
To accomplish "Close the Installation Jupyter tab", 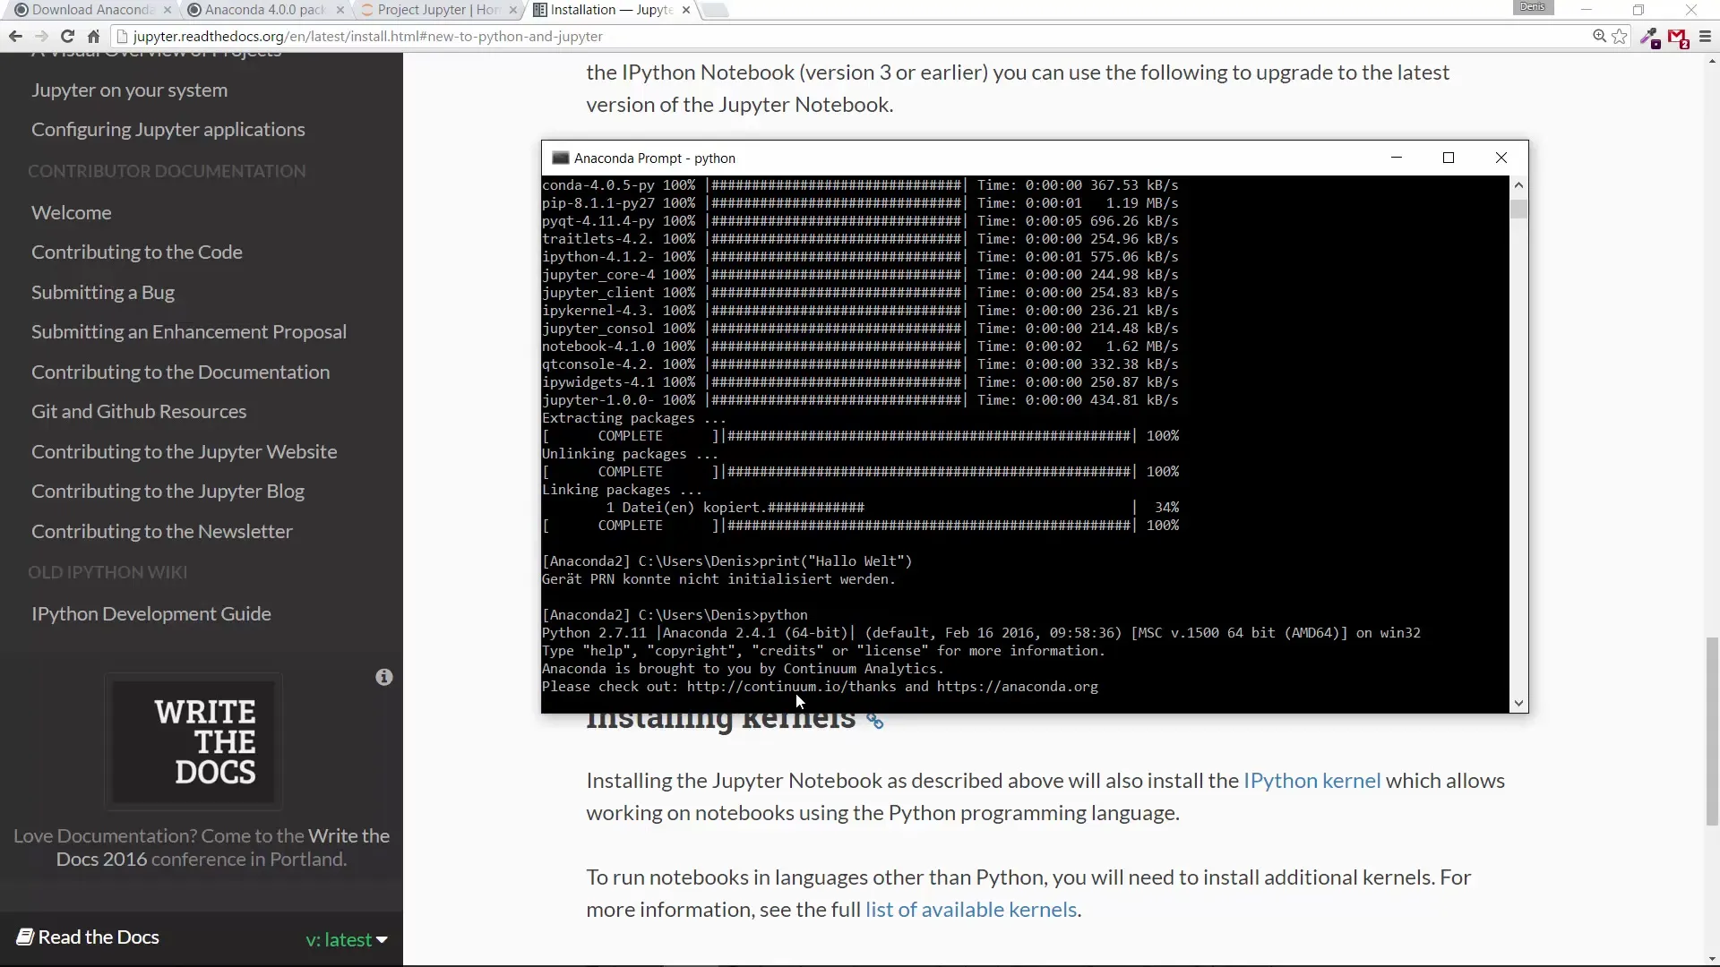I will pos(686,10).
